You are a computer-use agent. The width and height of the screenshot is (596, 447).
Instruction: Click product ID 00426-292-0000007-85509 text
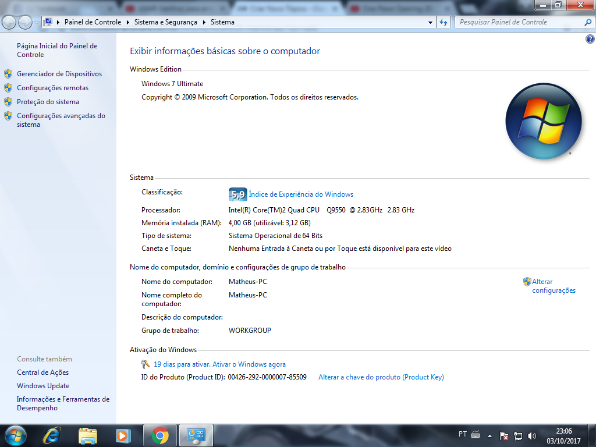click(267, 377)
